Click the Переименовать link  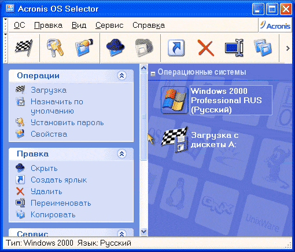tap(61, 203)
